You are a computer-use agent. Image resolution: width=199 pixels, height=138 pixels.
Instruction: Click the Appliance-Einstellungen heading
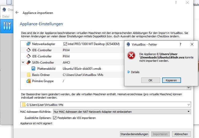(41, 24)
